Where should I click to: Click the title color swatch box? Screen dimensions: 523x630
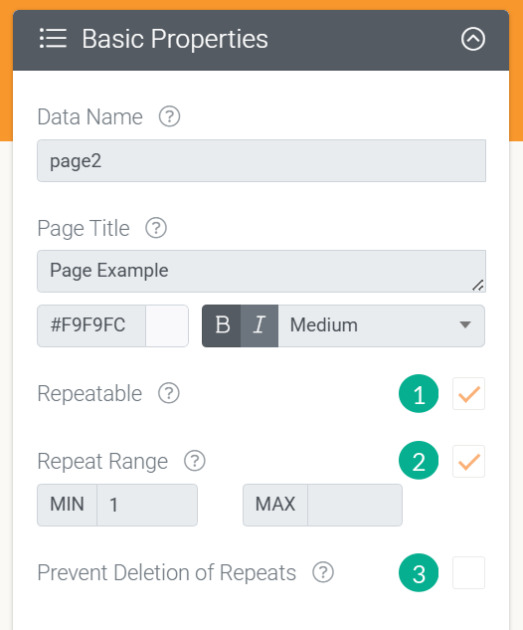click(167, 325)
